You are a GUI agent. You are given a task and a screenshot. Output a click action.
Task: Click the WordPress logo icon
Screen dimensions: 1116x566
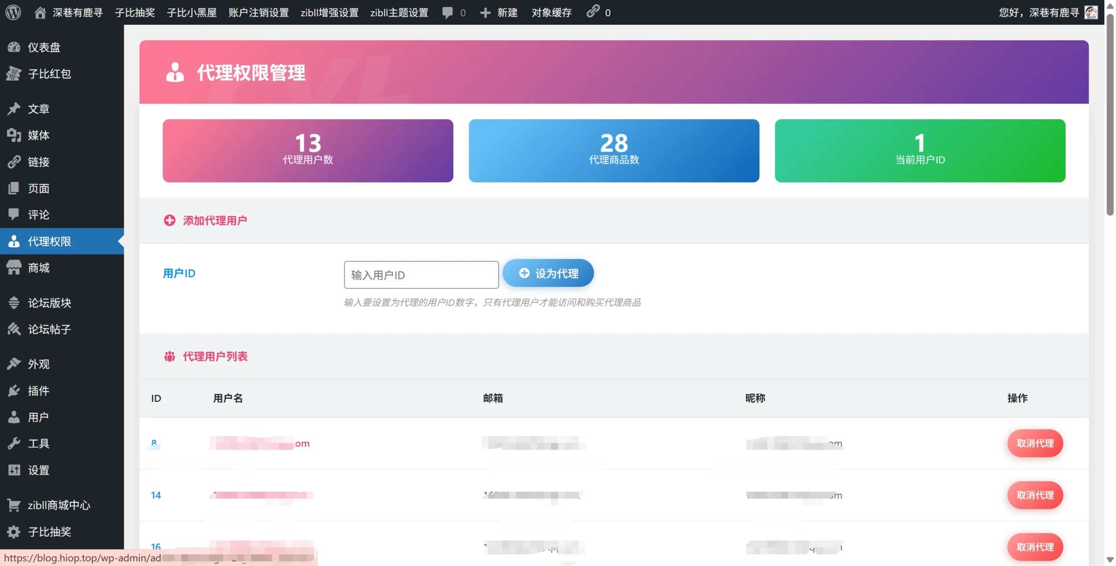pyautogui.click(x=13, y=12)
